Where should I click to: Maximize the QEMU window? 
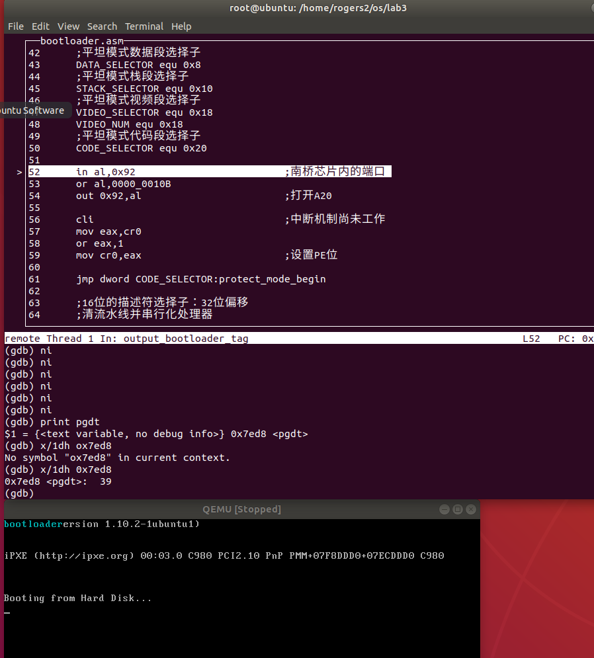point(457,509)
